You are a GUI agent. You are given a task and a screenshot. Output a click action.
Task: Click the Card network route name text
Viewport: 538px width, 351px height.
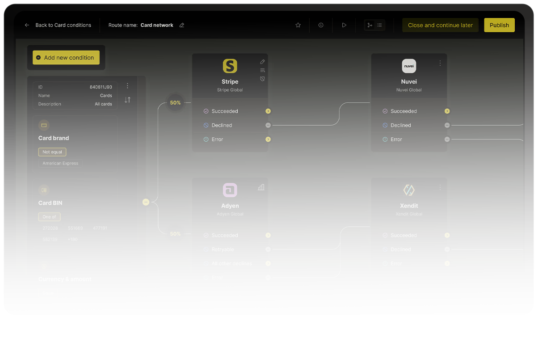point(157,25)
